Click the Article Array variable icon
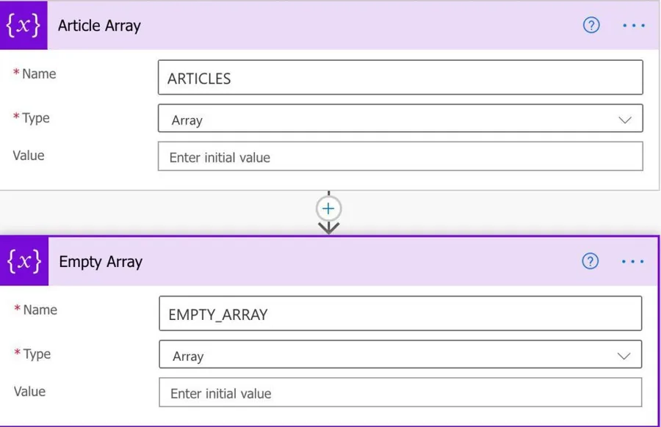The width and height of the screenshot is (661, 427). tap(24, 26)
